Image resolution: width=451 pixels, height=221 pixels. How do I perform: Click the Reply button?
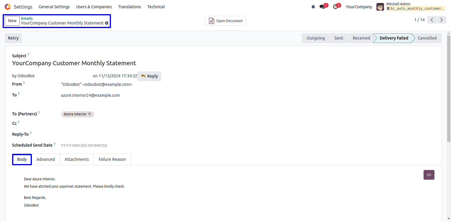pyautogui.click(x=149, y=76)
